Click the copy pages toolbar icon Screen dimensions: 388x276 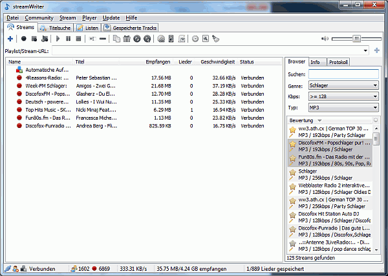tap(116, 39)
